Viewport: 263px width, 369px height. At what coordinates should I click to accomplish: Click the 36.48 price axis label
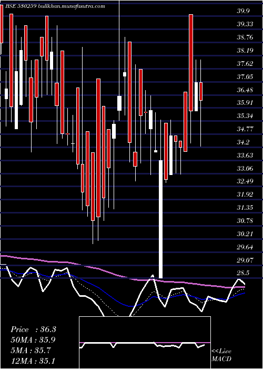[246, 90]
